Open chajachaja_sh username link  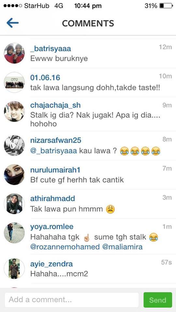click(x=55, y=105)
